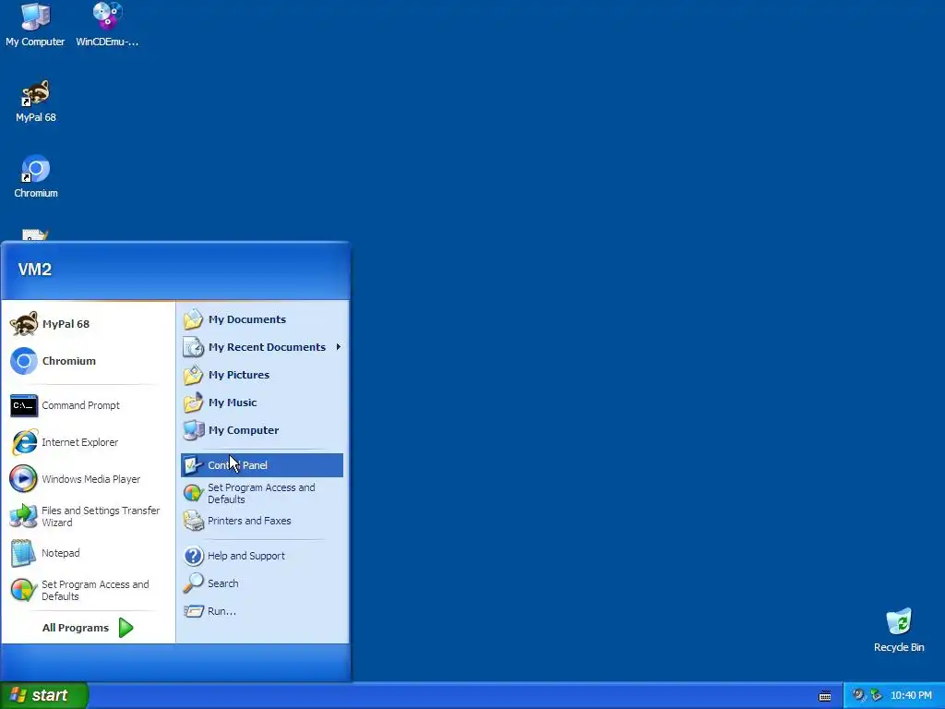Open Set Program Access and Defaults in right column

coord(261,493)
